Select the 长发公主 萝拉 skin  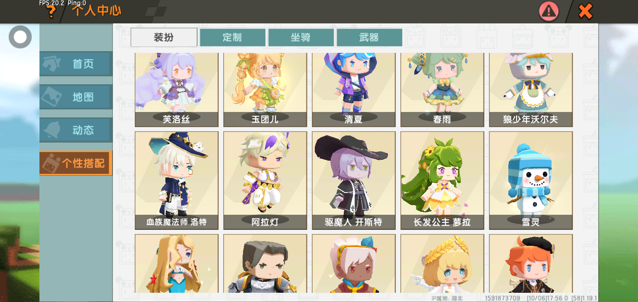coord(442,180)
